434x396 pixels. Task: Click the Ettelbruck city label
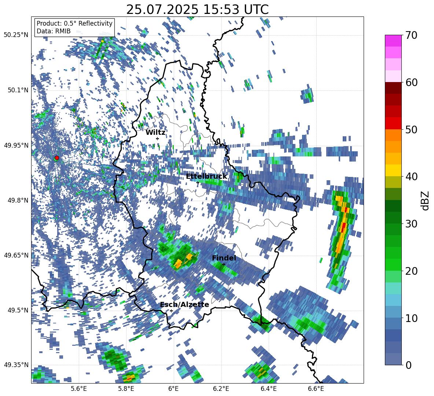[x=206, y=177]
